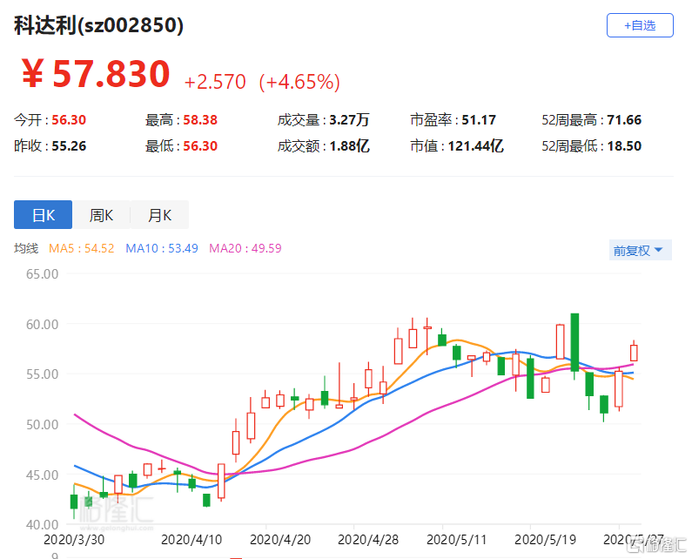Screen dimensions: 692x559
Task: Click the current price ¥57.830
Action: [96, 73]
